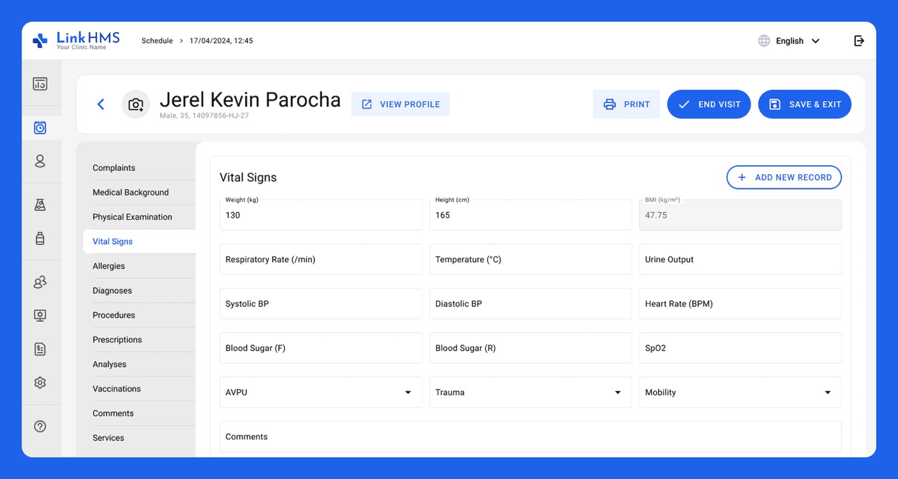This screenshot has width=898, height=479.
Task: Open the View Profile link
Action: (400, 104)
